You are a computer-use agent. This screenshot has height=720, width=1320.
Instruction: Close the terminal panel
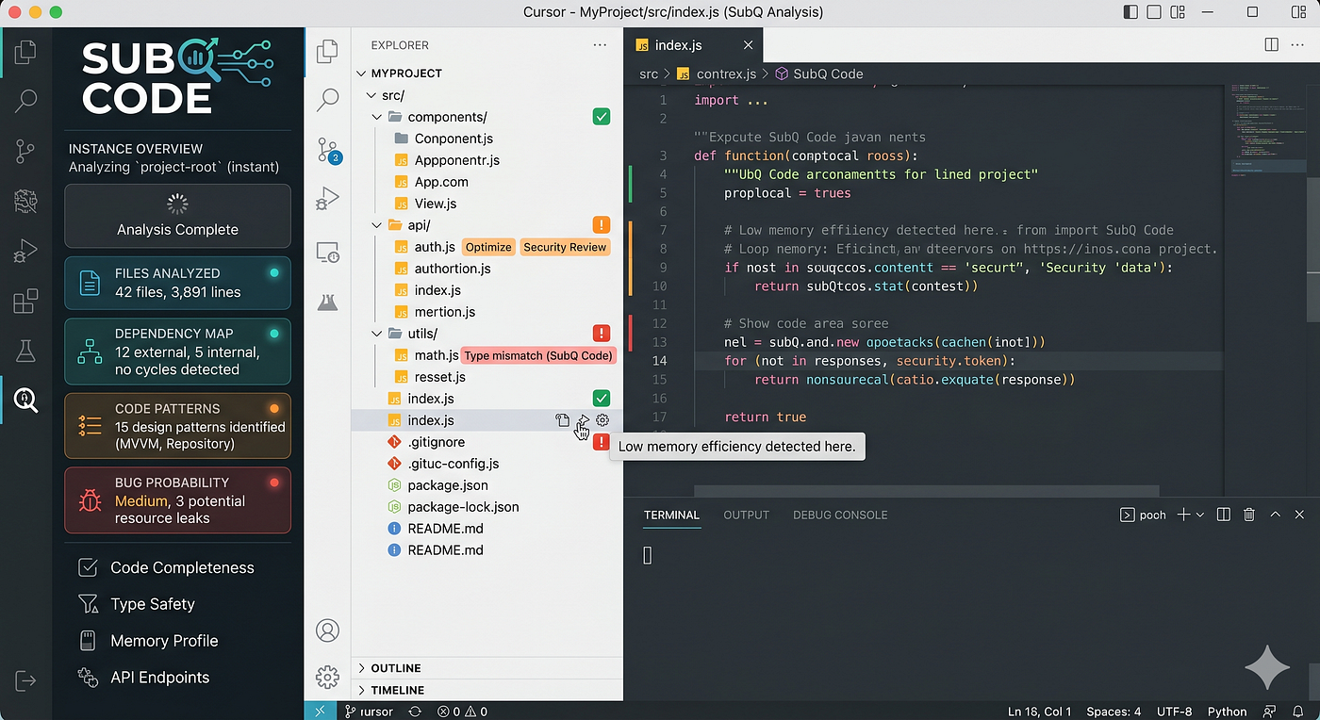[1299, 515]
